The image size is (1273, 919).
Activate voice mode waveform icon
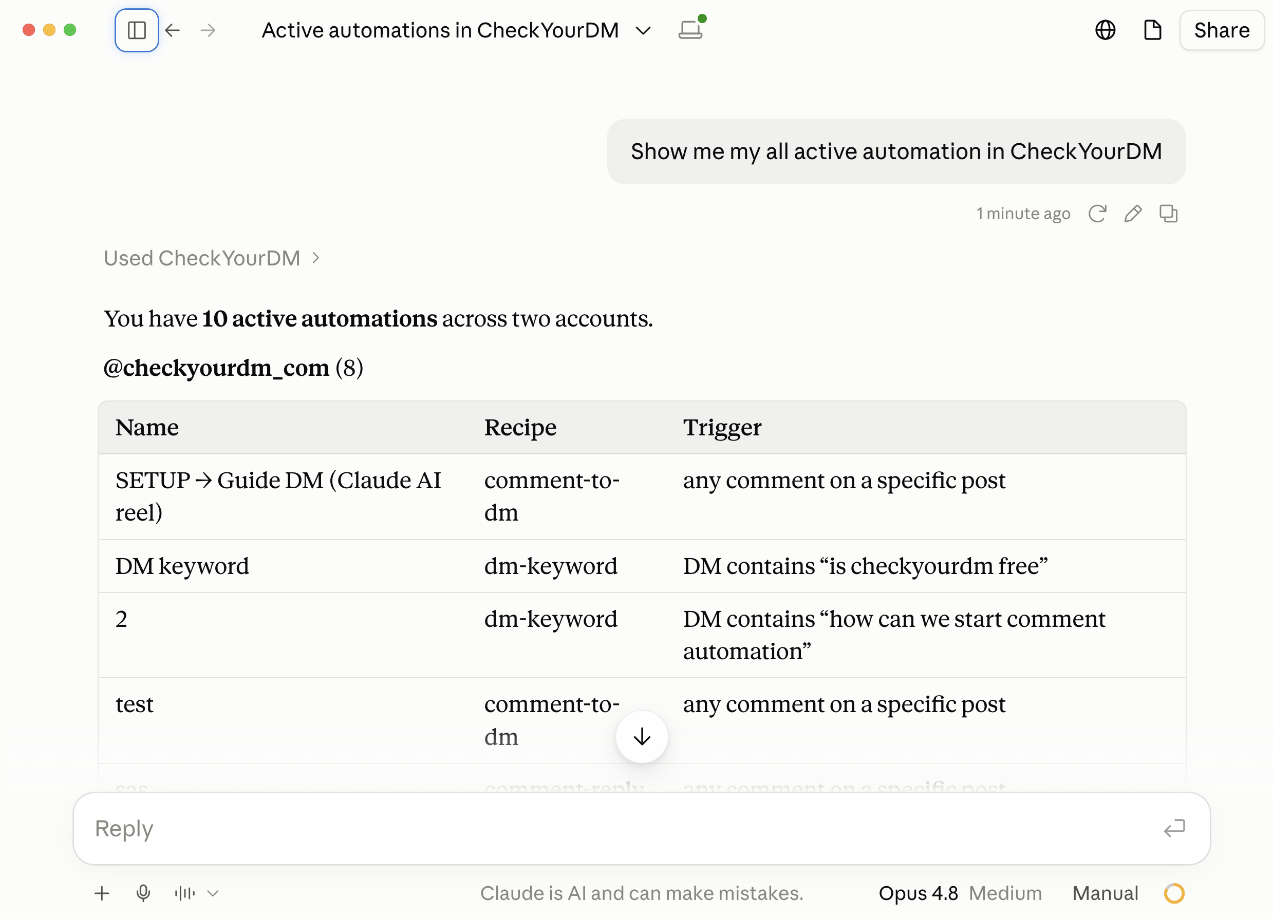(184, 893)
